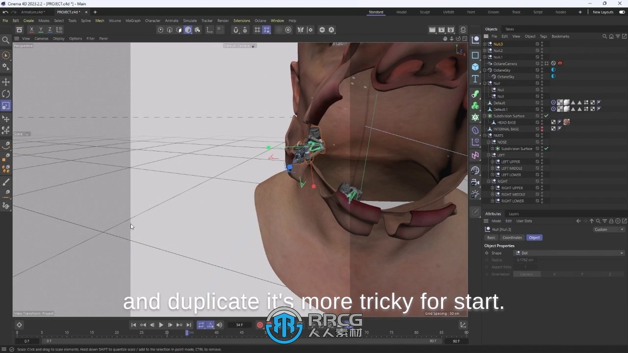Select the Paint brush tool in left toolbar

pos(6,182)
